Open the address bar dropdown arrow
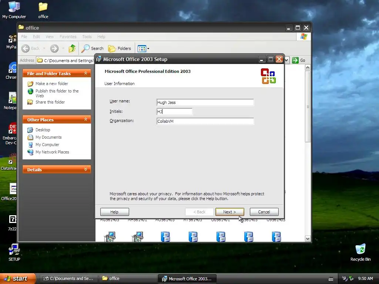Screen dimensions: 379x284 [x=287, y=60]
